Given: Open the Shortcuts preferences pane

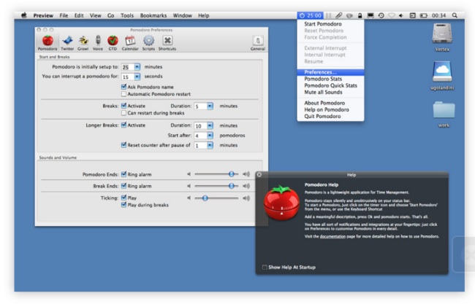Looking at the screenshot, I should 167,41.
